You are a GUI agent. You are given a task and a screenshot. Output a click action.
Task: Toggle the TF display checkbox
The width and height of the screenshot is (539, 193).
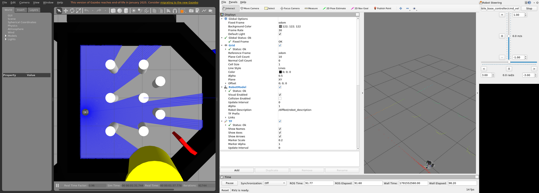280,121
